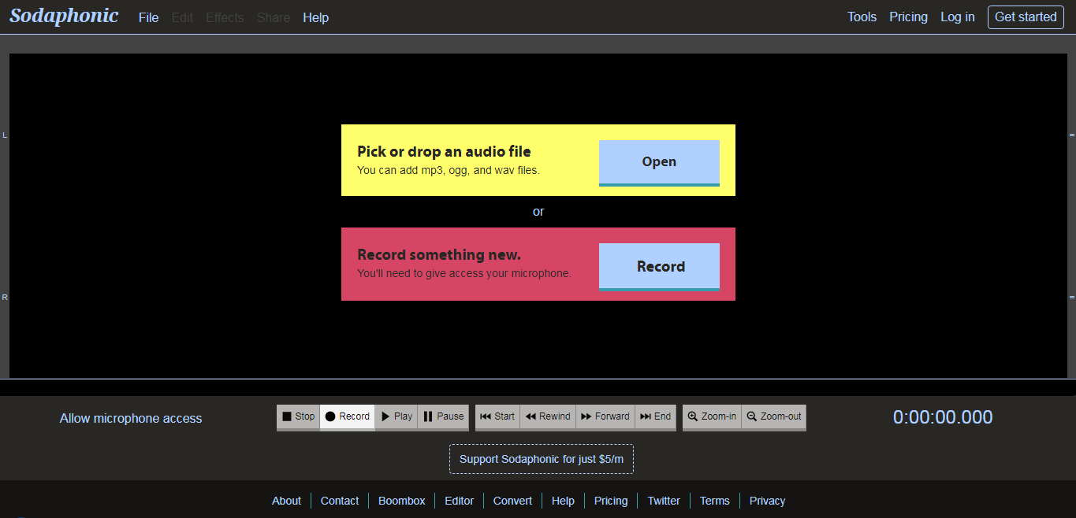Click Allow microphone access link
Viewport: 1076px width, 518px height.
point(131,419)
